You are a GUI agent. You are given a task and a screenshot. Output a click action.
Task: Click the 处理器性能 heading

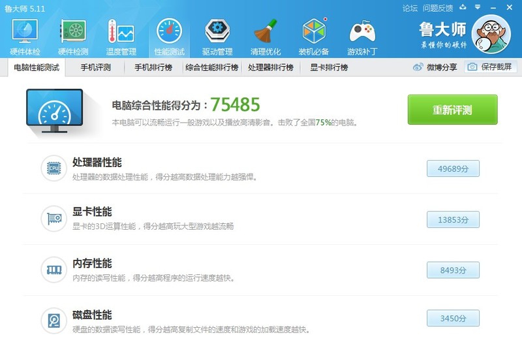click(97, 162)
